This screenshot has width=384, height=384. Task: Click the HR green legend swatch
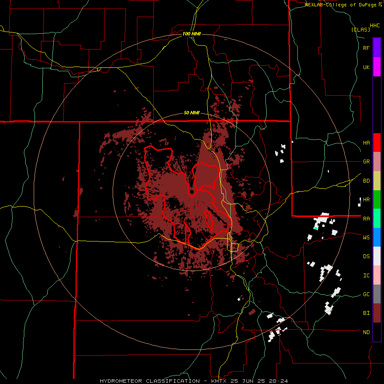click(377, 200)
